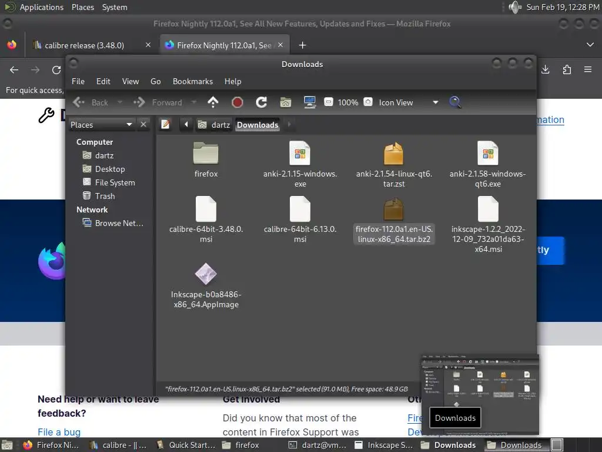
Task: Open Firefox View pinned icon
Action: point(12,45)
